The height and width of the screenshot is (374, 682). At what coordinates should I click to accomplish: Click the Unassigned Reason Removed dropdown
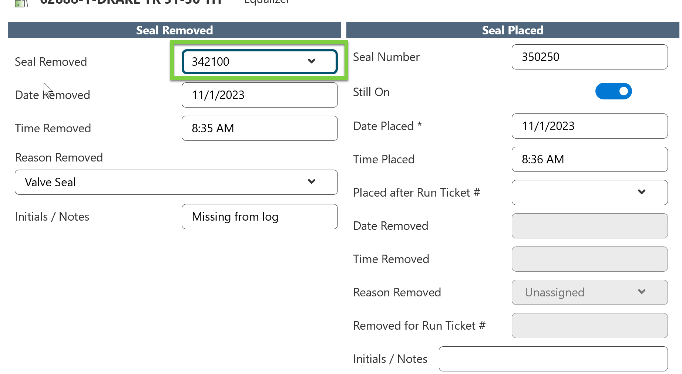pos(589,292)
